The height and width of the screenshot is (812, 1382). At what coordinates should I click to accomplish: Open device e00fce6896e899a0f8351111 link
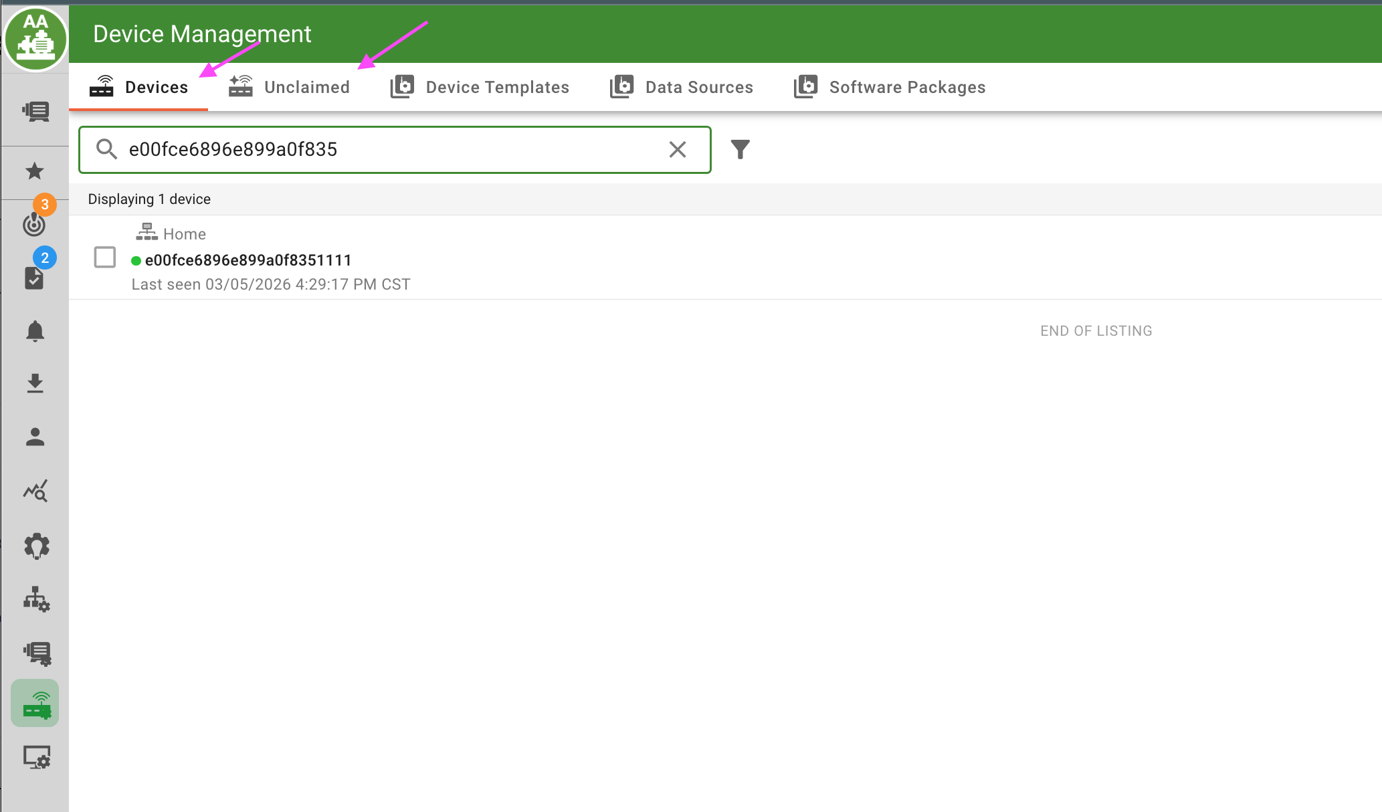pyautogui.click(x=248, y=260)
